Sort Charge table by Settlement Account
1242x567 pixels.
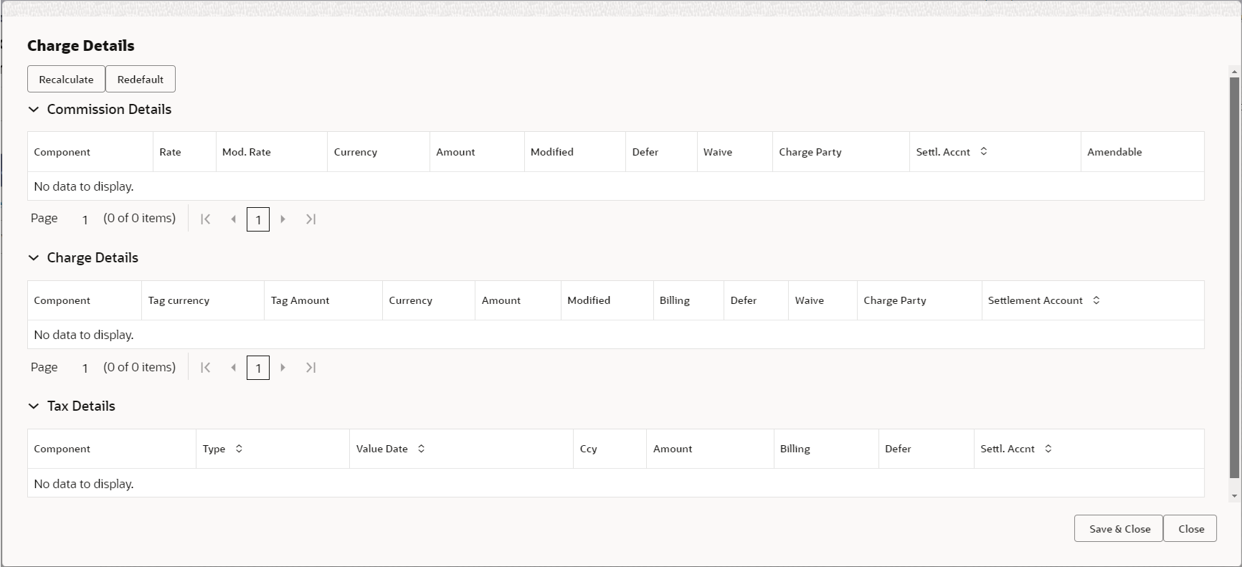pyautogui.click(x=1096, y=300)
